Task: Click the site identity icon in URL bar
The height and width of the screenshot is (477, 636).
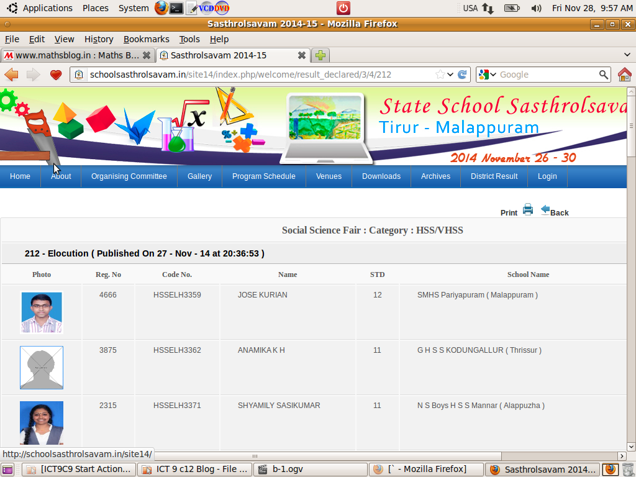Action: [x=79, y=75]
